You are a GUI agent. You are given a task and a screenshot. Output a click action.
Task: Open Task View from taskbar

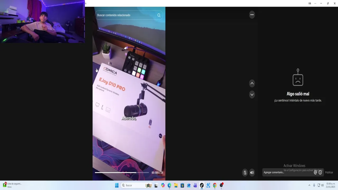pos(156,185)
